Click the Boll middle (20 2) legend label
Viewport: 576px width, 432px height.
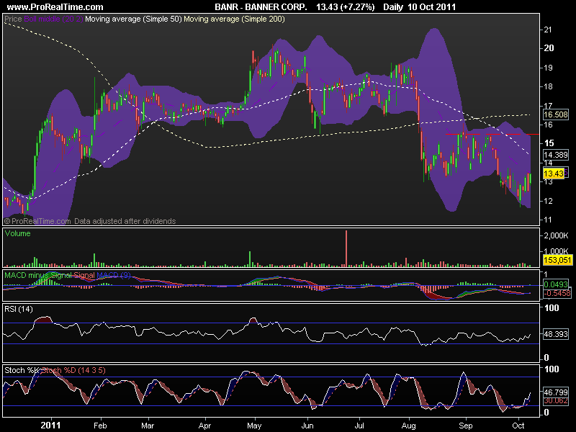pyautogui.click(x=53, y=19)
